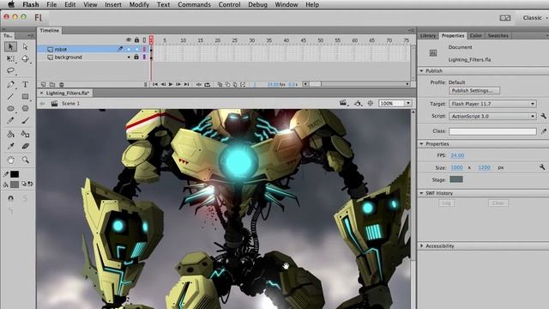Click the New Folder icon in timeline
Viewport: 549px width, 309px height.
52,84
